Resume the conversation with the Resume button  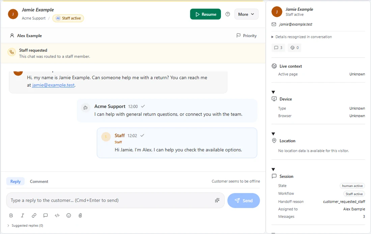205,14
